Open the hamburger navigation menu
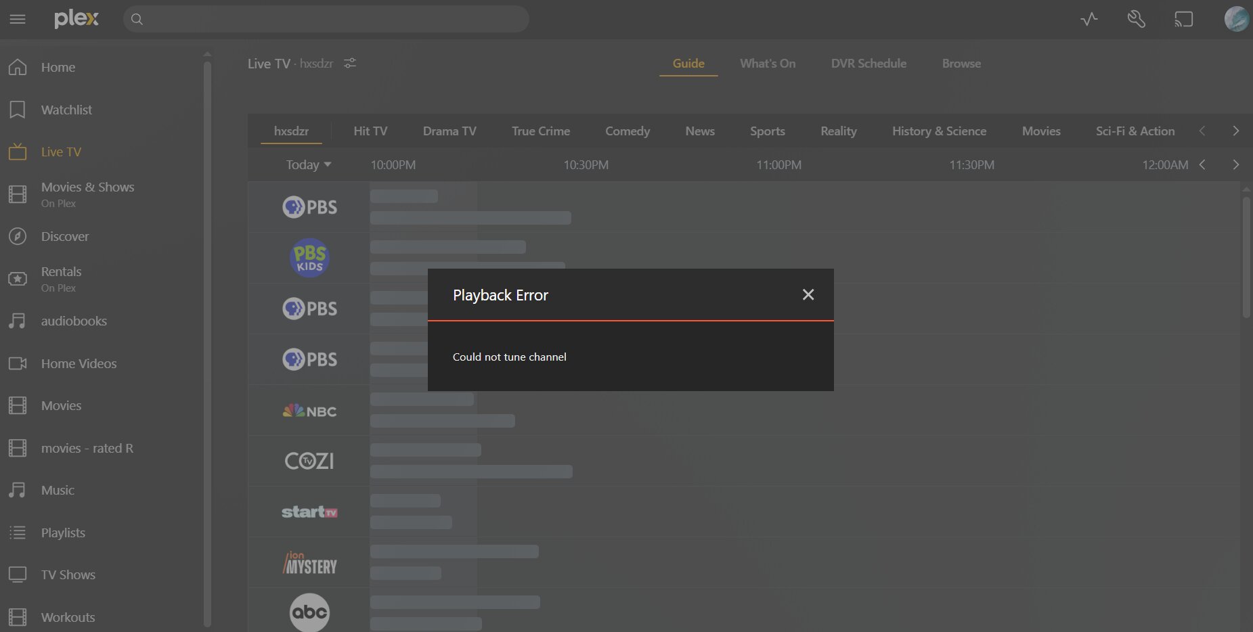This screenshot has height=632, width=1253. pos(18,19)
